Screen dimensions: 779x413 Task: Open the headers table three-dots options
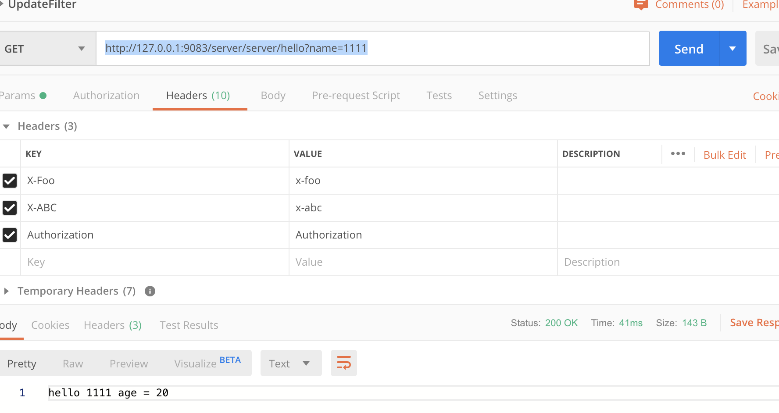click(678, 154)
